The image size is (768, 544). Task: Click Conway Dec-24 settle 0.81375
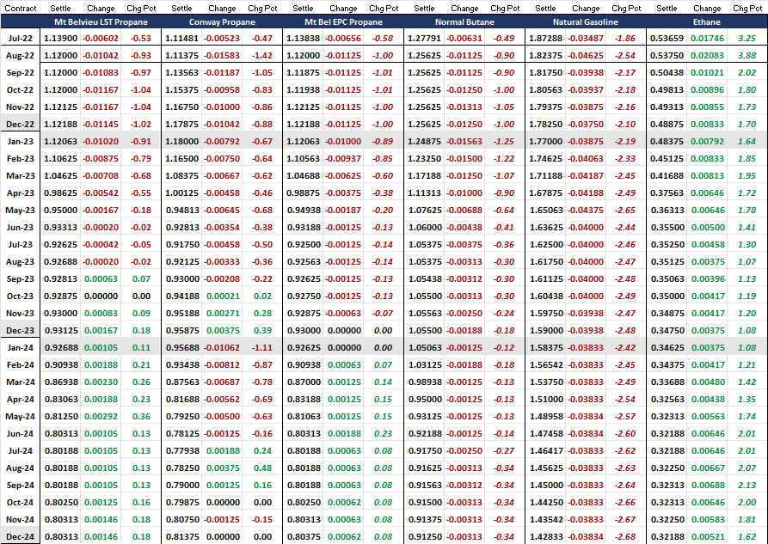tap(181, 536)
